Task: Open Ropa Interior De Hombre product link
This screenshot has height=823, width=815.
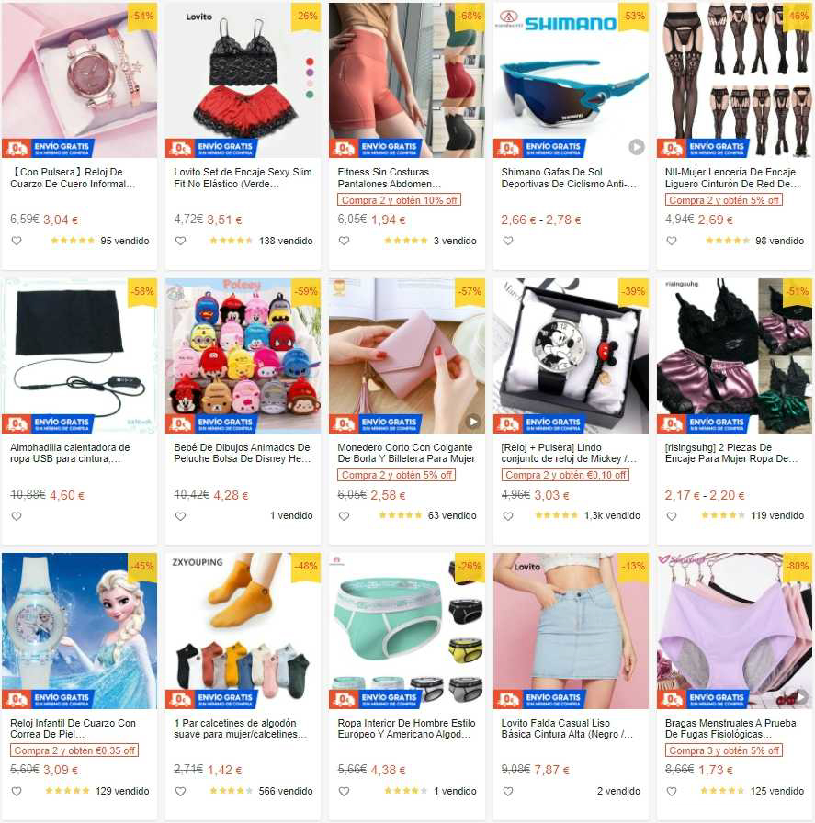Action: 406,728
